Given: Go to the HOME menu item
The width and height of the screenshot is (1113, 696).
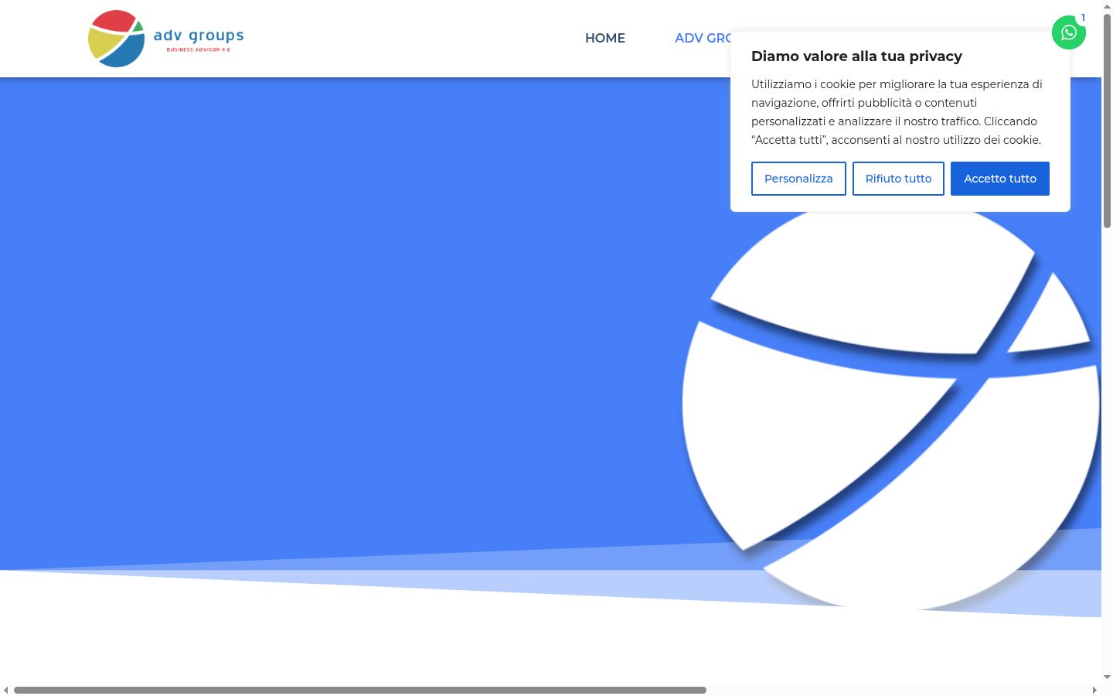Looking at the screenshot, I should click(x=605, y=38).
